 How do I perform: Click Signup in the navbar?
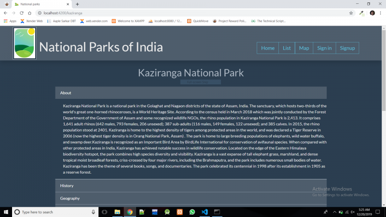click(x=347, y=48)
